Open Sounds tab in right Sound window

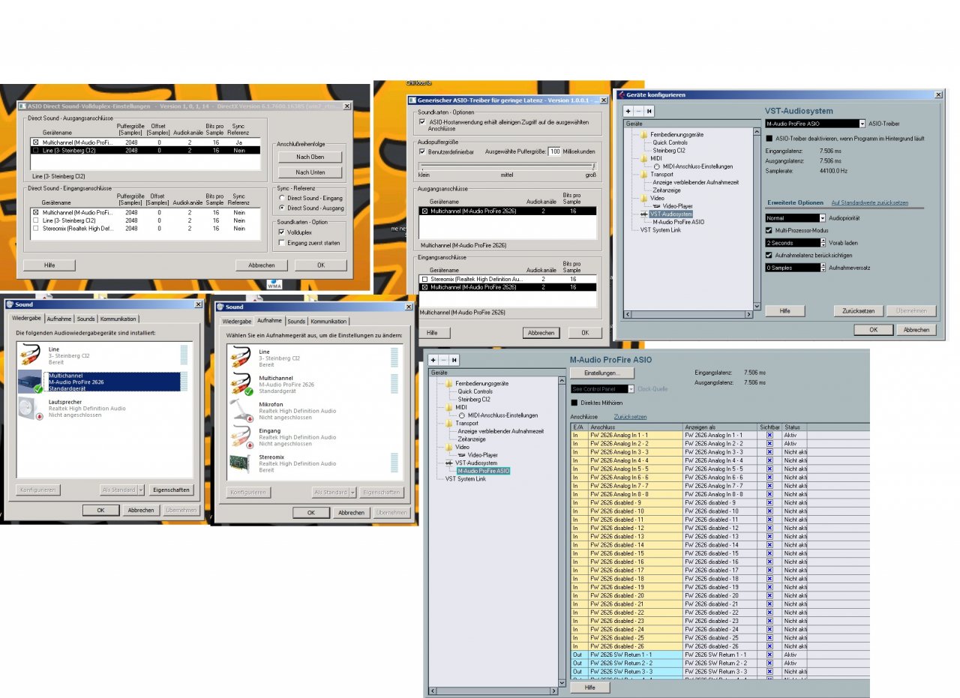(296, 321)
